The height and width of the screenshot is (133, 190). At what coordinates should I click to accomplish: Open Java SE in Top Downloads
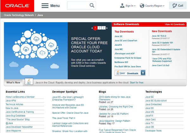pyautogui.click(x=118, y=36)
